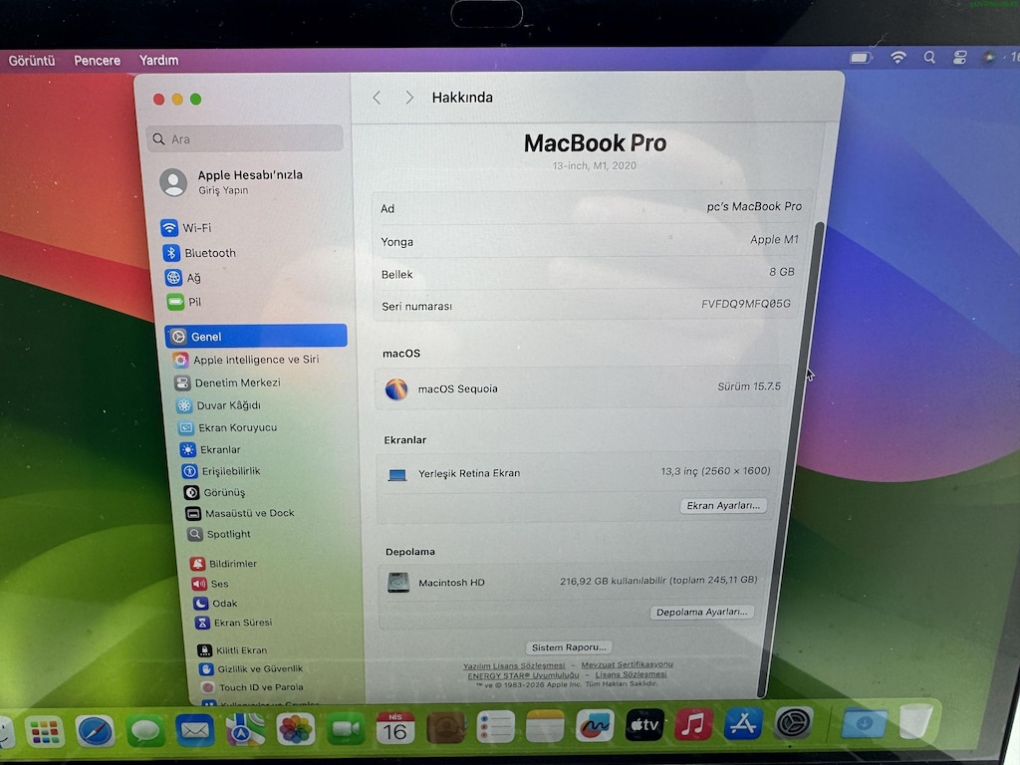Open Music from the Dock

click(693, 724)
